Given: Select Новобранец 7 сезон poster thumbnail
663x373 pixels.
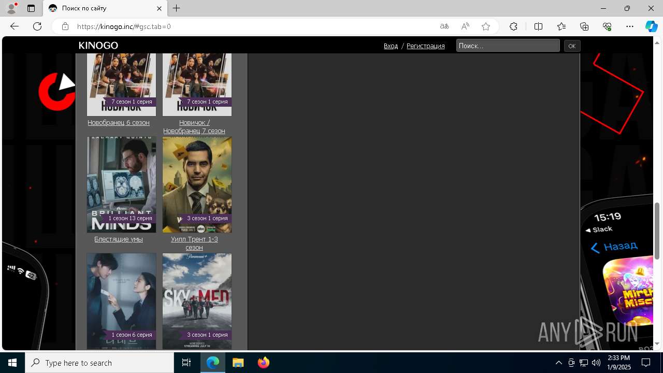Looking at the screenshot, I should 197,84.
